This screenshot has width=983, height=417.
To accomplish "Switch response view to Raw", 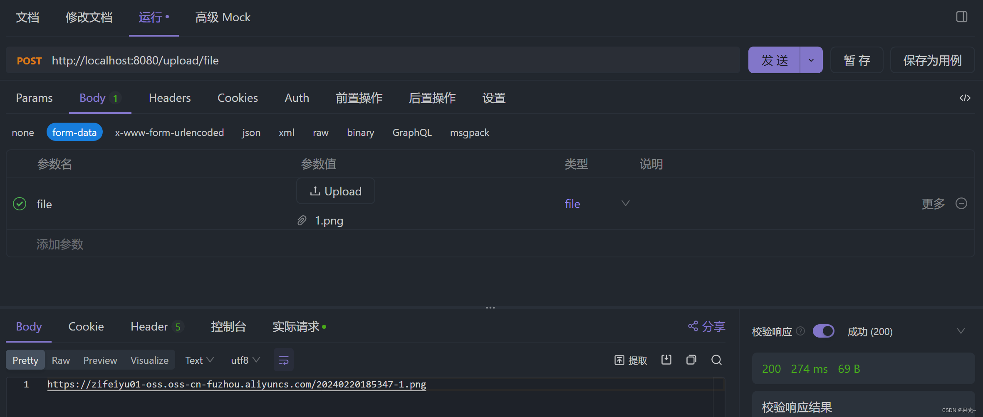I will [x=61, y=360].
